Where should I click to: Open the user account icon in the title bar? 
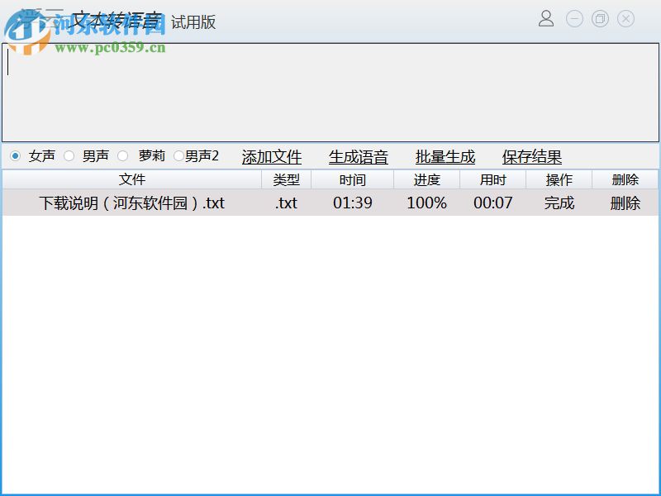[546, 18]
